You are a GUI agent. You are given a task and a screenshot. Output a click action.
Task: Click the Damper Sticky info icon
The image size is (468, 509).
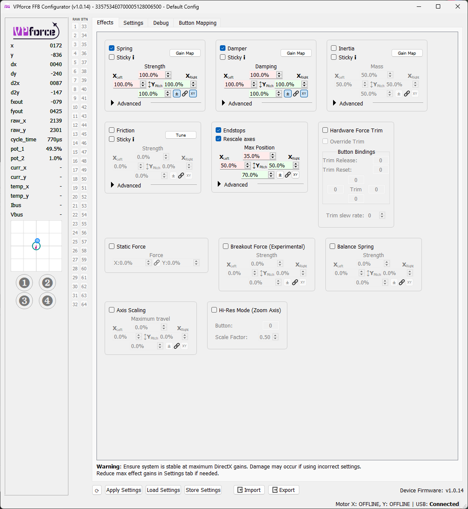[244, 57]
